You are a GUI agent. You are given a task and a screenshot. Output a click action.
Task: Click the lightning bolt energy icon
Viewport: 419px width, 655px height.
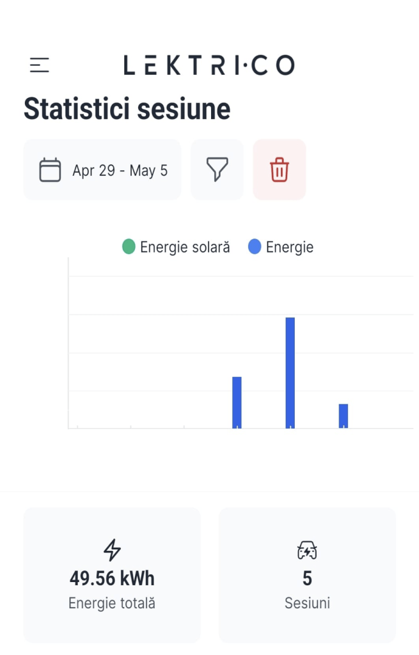[112, 550]
